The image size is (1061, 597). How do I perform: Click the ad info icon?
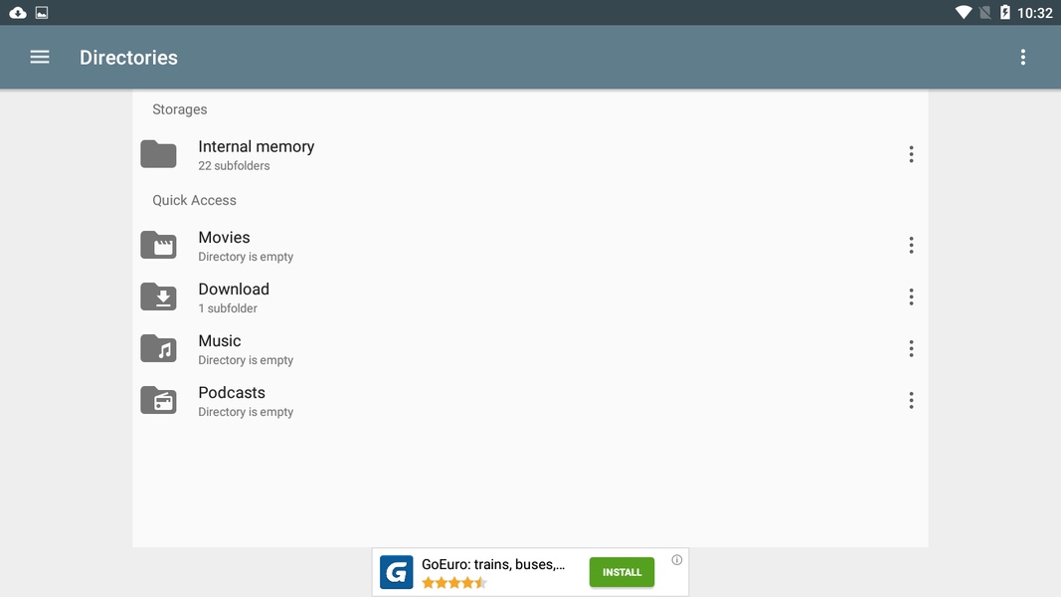pos(676,560)
